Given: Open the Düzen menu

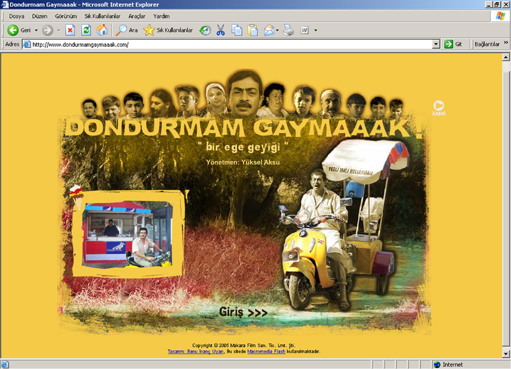Looking at the screenshot, I should 39,16.
